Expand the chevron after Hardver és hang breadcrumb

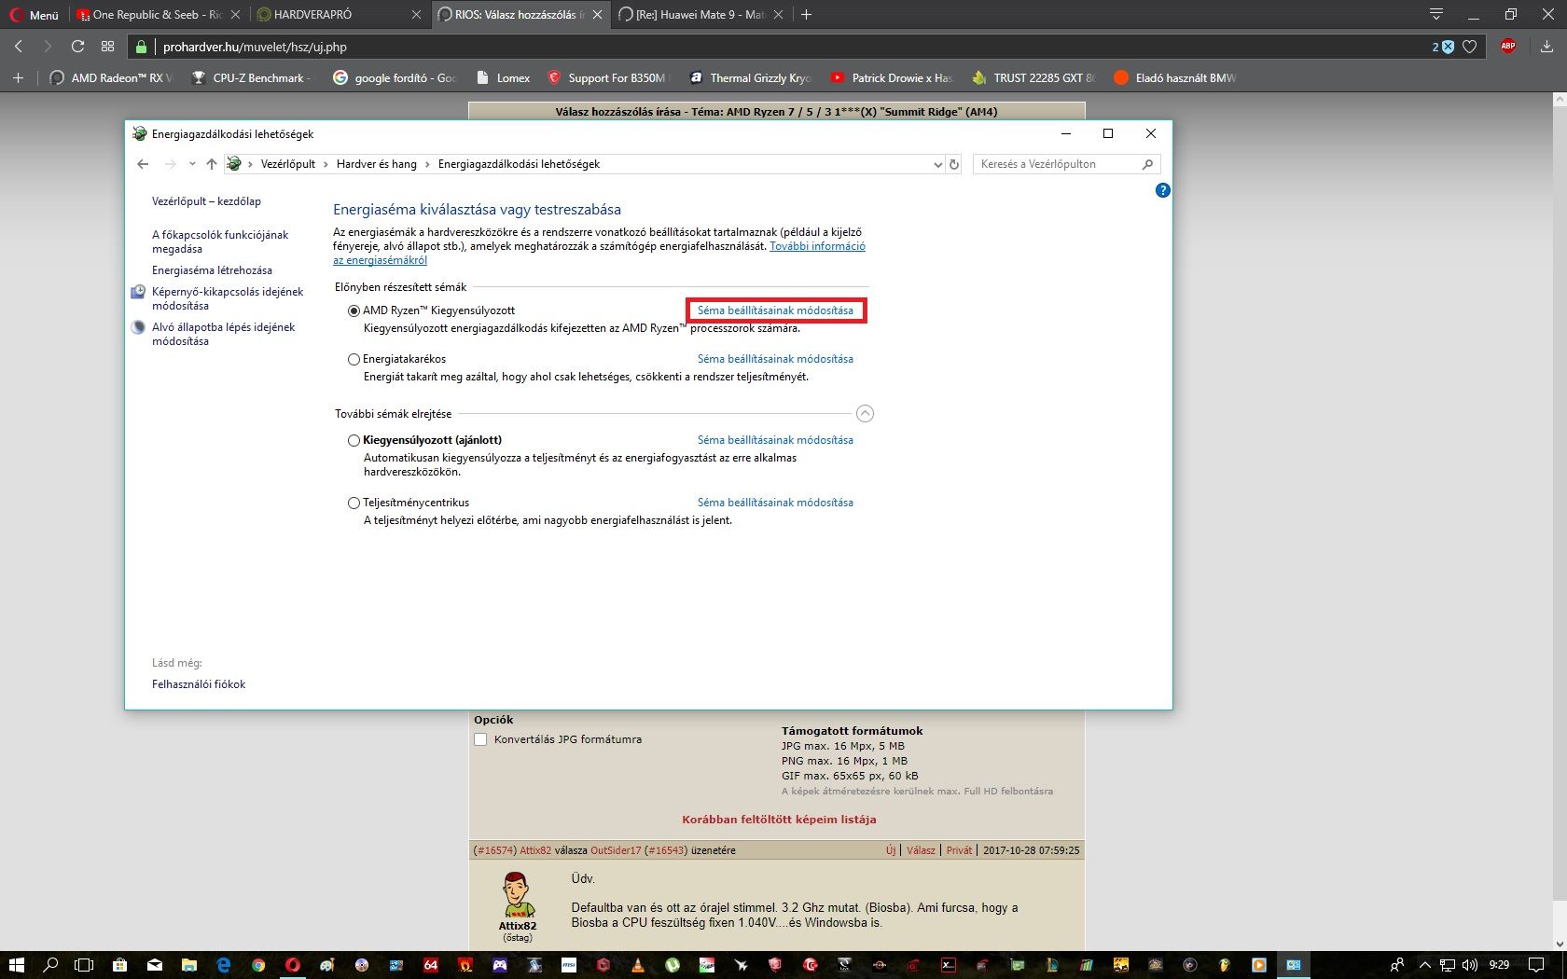(x=427, y=164)
